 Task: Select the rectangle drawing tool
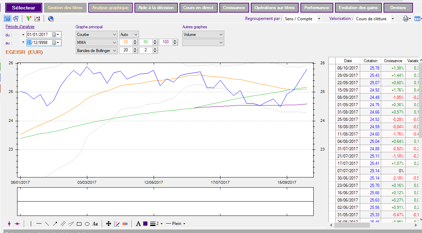tap(79, 224)
